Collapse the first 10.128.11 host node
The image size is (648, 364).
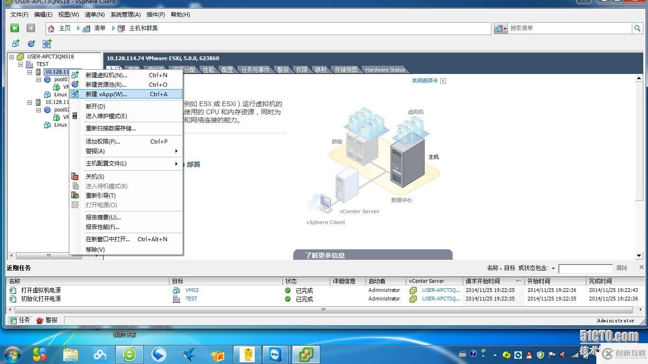click(x=29, y=72)
